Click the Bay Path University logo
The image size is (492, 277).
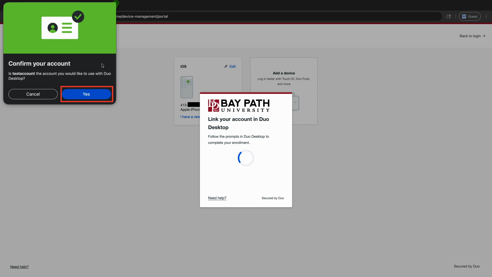[x=239, y=105]
